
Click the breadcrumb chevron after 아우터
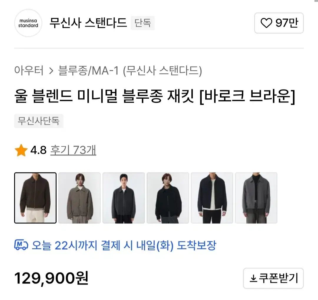pos(51,71)
